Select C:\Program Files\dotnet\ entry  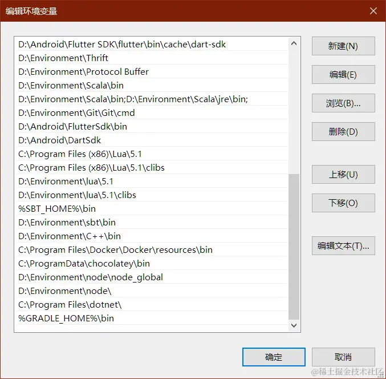click(152, 305)
